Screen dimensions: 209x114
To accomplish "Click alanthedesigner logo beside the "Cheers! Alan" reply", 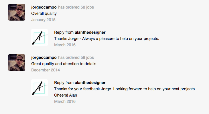I will pyautogui.click(x=40, y=88).
